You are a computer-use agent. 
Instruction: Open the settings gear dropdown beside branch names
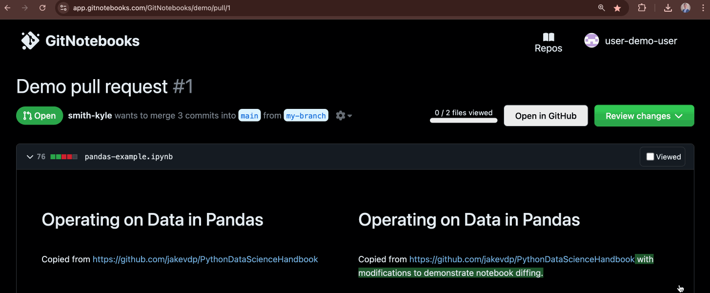344,115
